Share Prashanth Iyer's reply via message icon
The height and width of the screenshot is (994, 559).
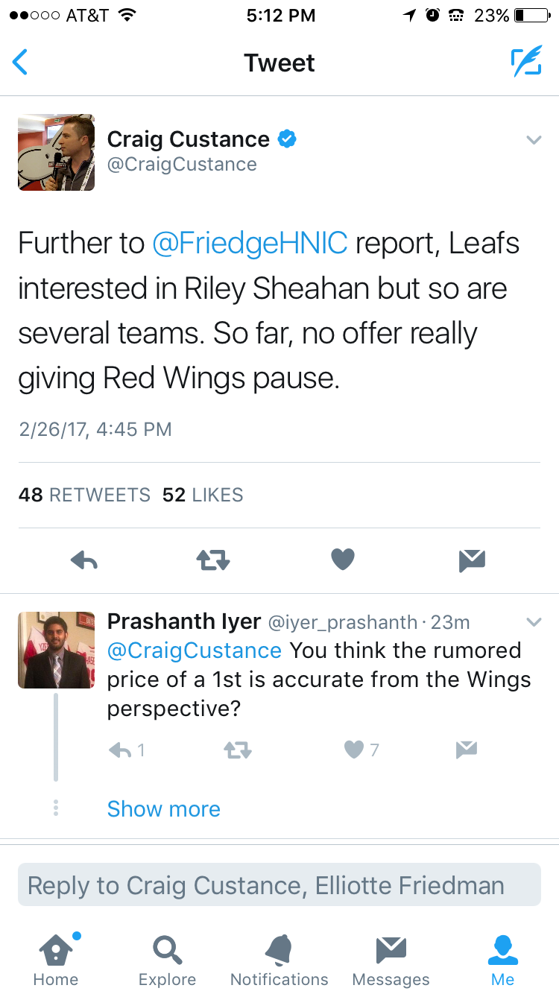(x=466, y=750)
